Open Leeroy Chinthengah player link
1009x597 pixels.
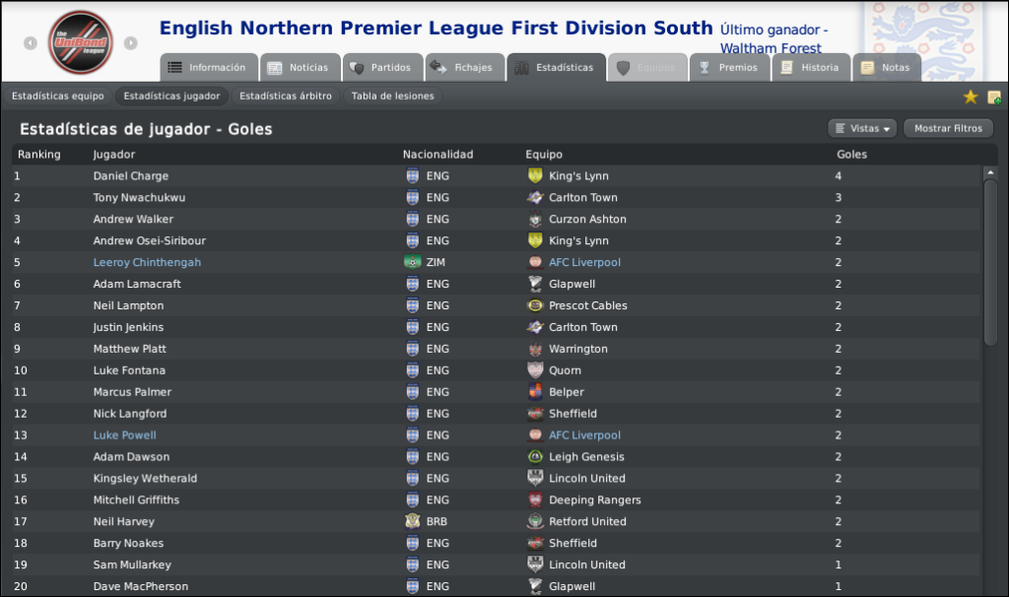tap(147, 262)
